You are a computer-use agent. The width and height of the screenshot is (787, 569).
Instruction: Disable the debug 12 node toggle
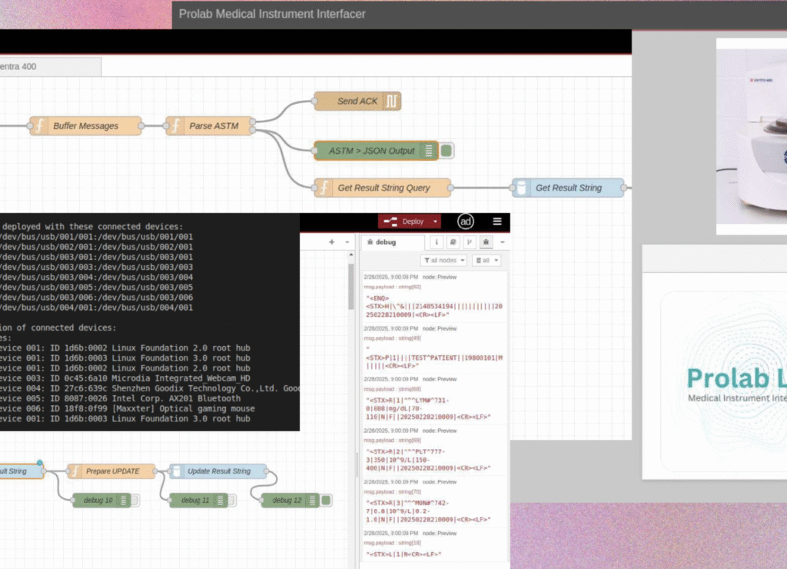coord(326,501)
